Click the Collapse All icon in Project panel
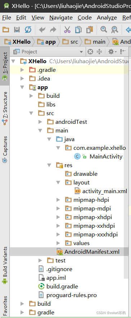This screenshot has height=318, width=131. (x=99, y=52)
